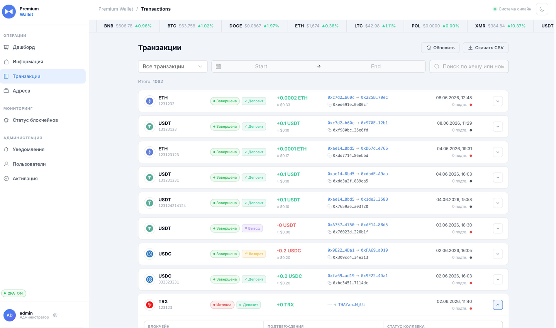Click the End date field
The image size is (556, 328).
tap(376, 66)
